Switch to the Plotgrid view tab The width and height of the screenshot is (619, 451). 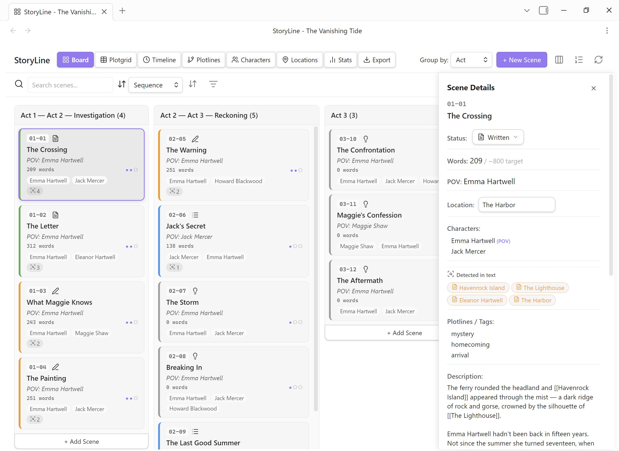pyautogui.click(x=116, y=60)
